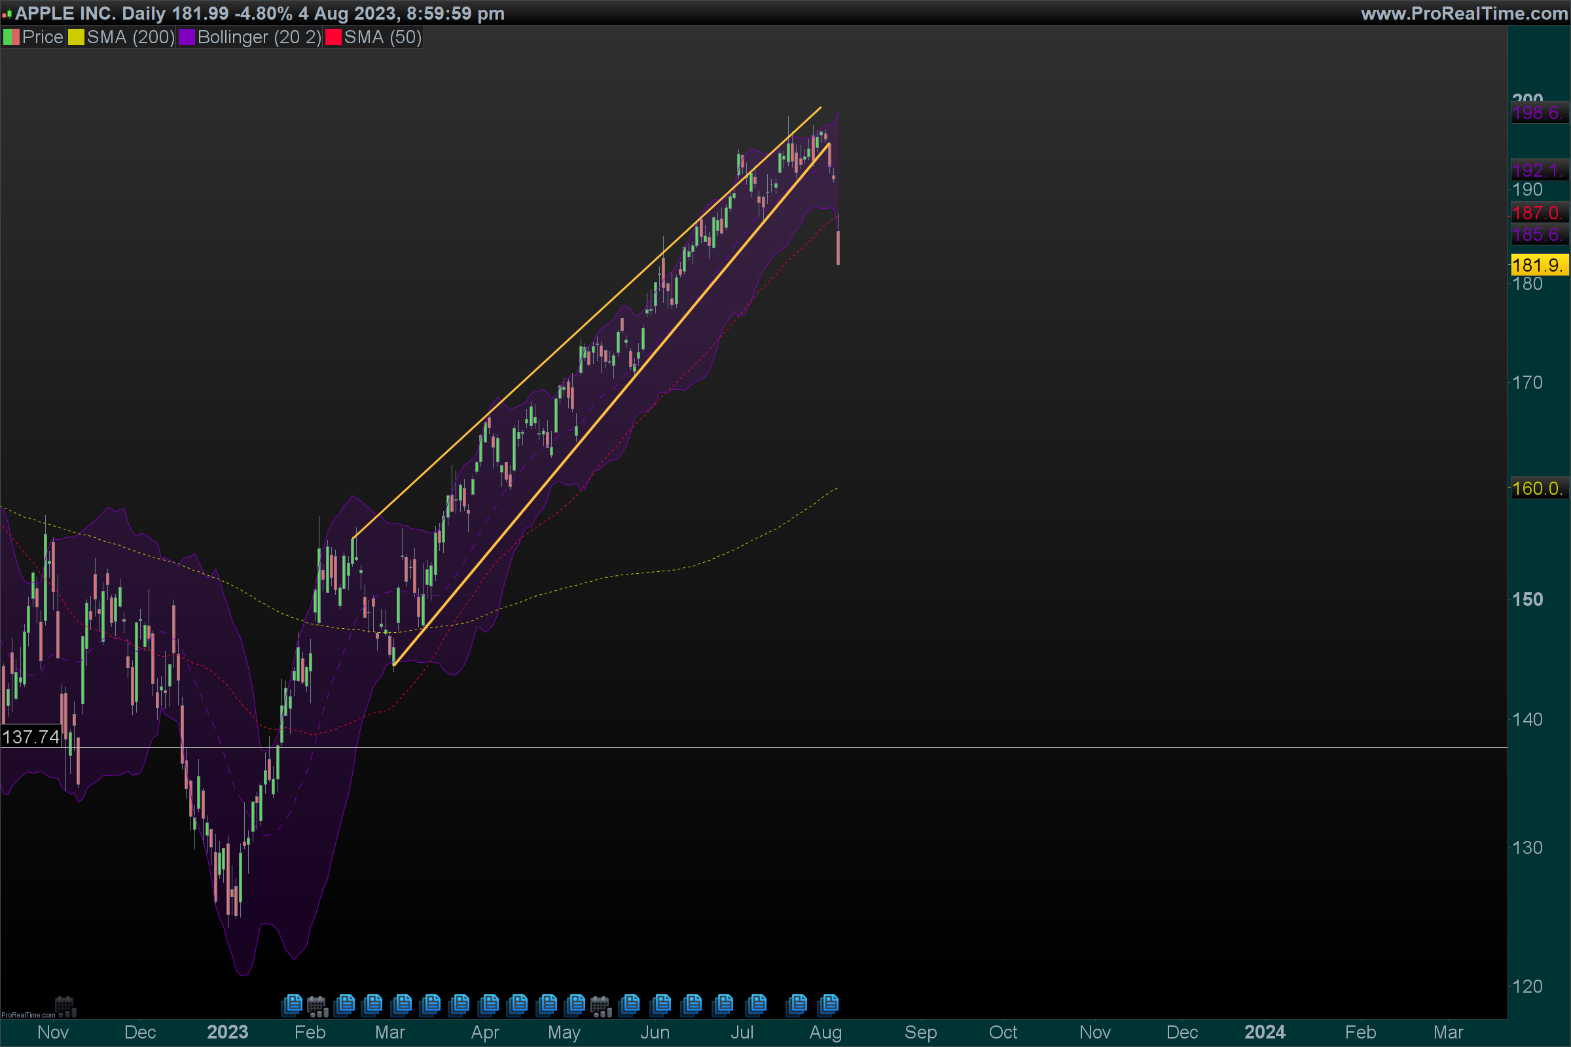
Task: Click the yellow 181.9 current price tag
Action: click(x=1538, y=265)
